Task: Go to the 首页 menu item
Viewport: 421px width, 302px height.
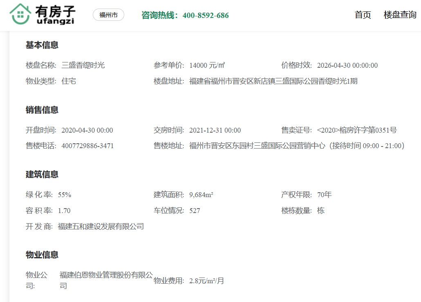Action: (x=363, y=15)
